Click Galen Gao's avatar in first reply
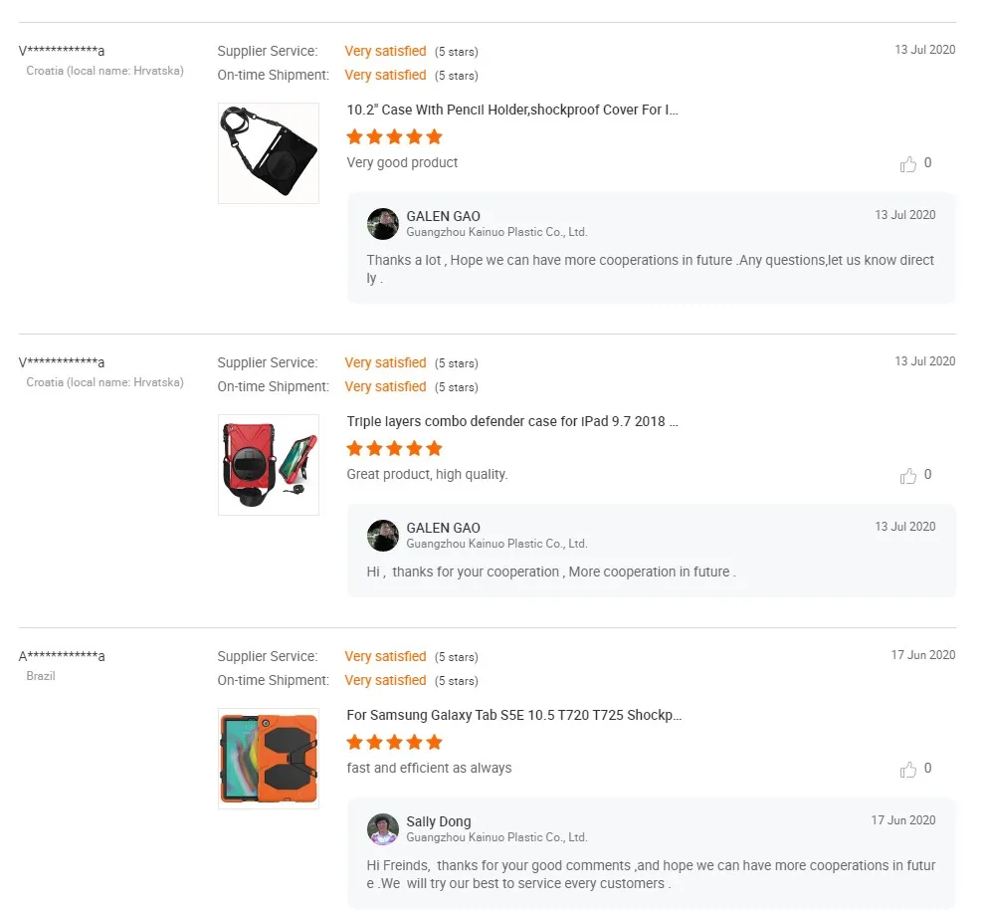This screenshot has width=989, height=915. [x=383, y=224]
